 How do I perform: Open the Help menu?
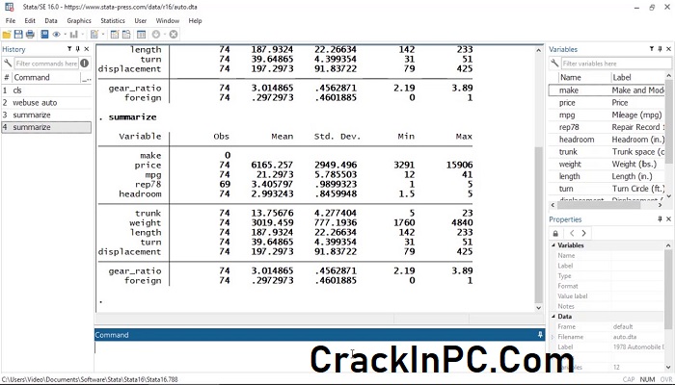[x=195, y=20]
